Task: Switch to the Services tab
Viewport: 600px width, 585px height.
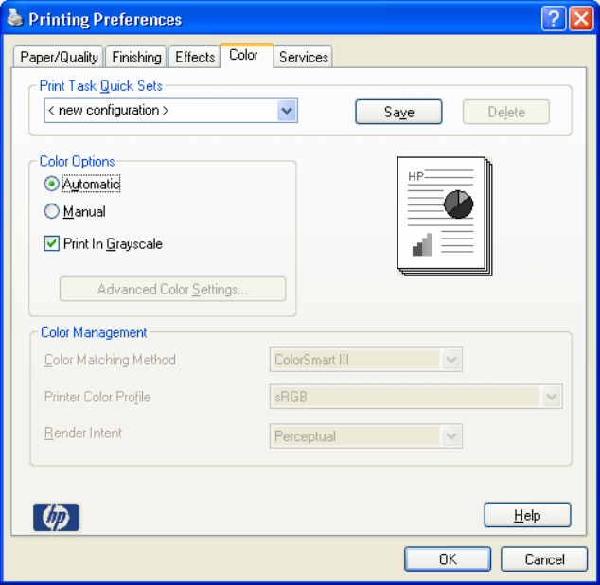Action: pos(304,57)
